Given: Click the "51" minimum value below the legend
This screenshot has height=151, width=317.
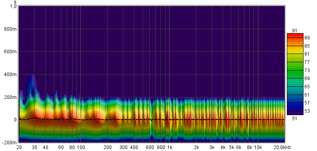Looking at the screenshot, I should coord(294,119).
